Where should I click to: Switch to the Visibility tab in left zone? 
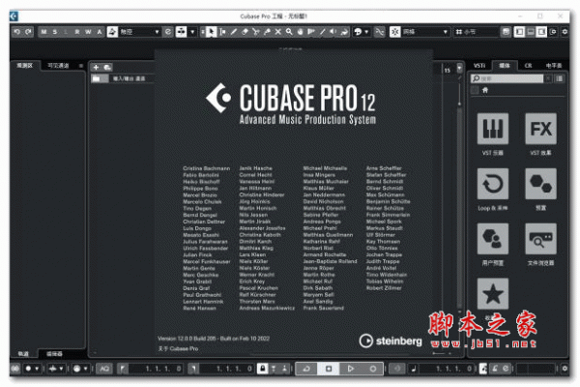pyautogui.click(x=58, y=66)
